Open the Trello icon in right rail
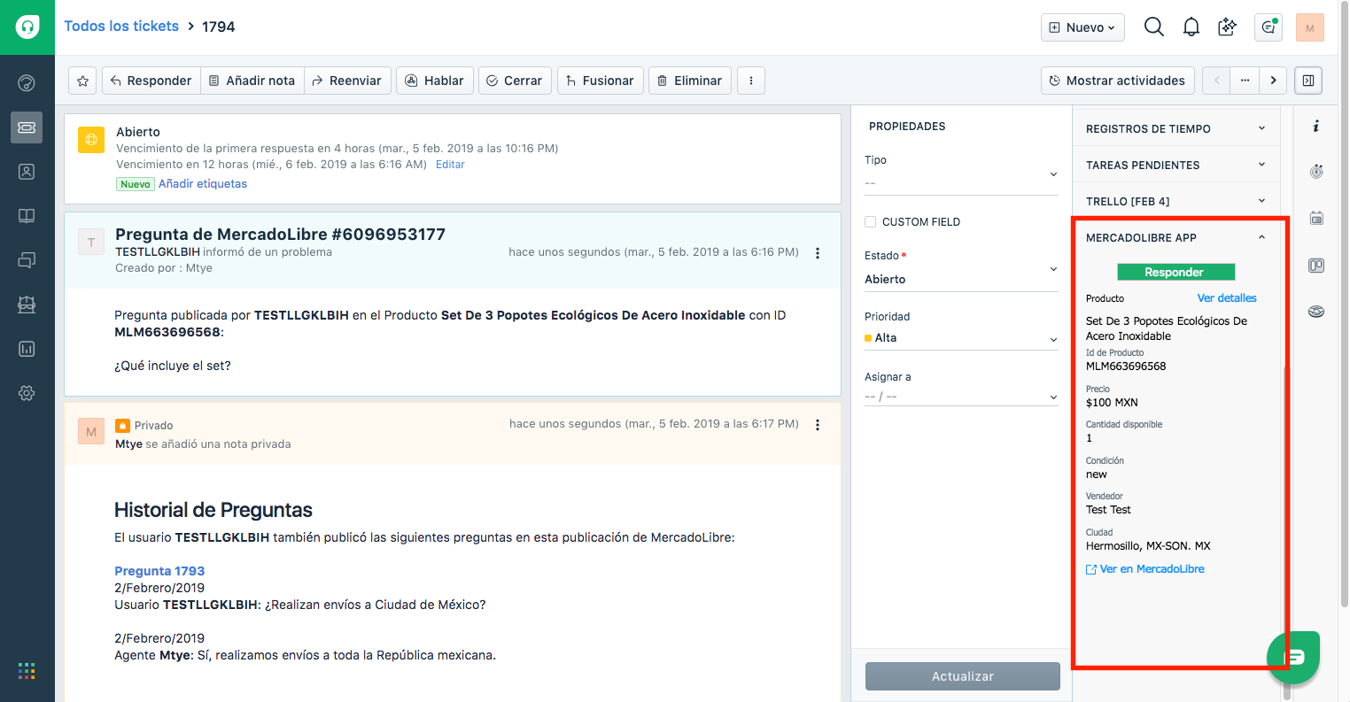Screen dimensions: 1350x702 point(1316,266)
